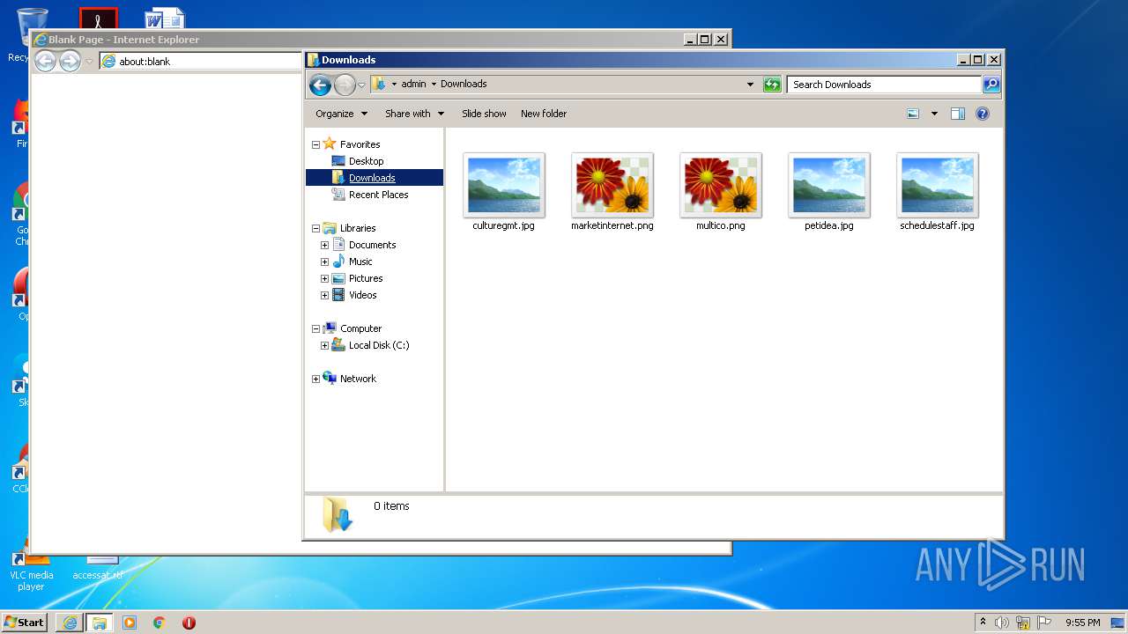1128x634 pixels.
Task: Select the Documents library
Action: coord(372,245)
